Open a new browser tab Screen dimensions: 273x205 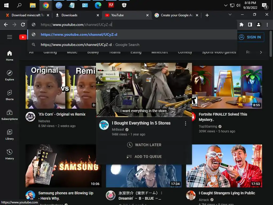[207, 15]
